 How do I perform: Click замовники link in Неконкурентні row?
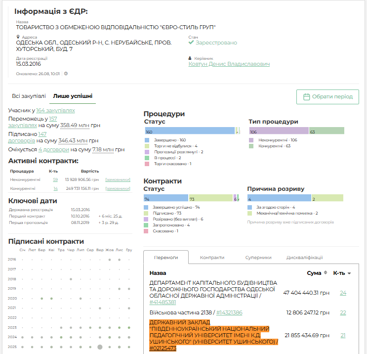[x=118, y=179]
